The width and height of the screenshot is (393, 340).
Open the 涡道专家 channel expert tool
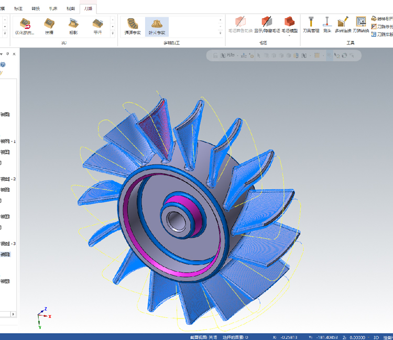133,27
